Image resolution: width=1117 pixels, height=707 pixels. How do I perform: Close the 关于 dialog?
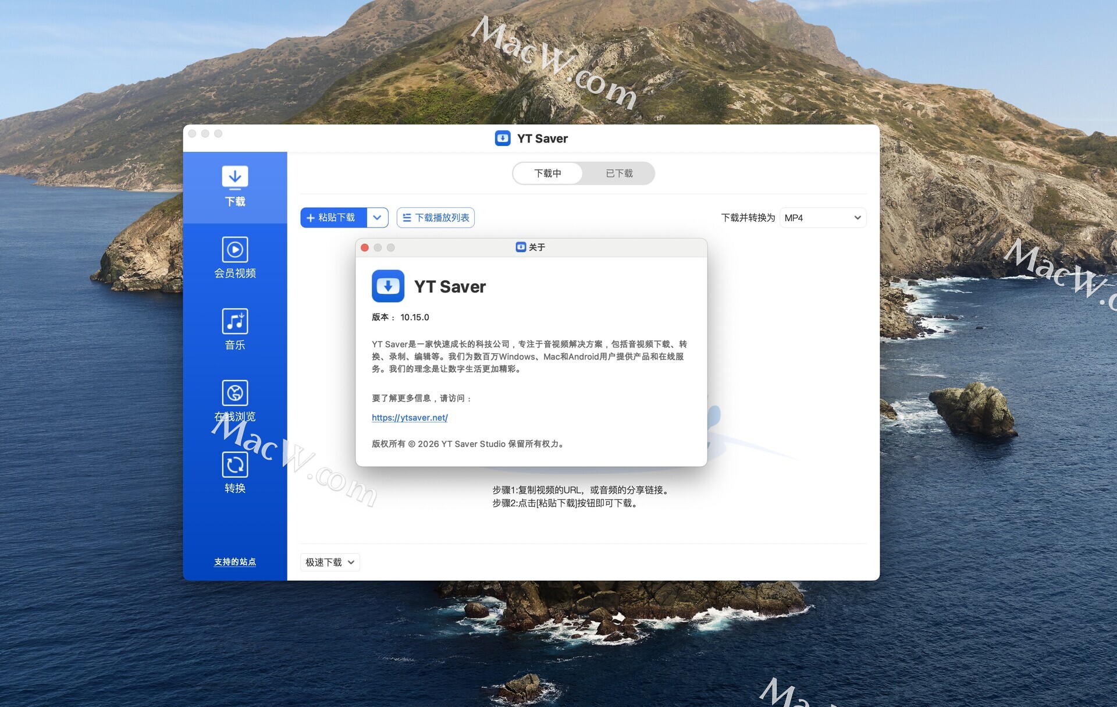point(365,247)
